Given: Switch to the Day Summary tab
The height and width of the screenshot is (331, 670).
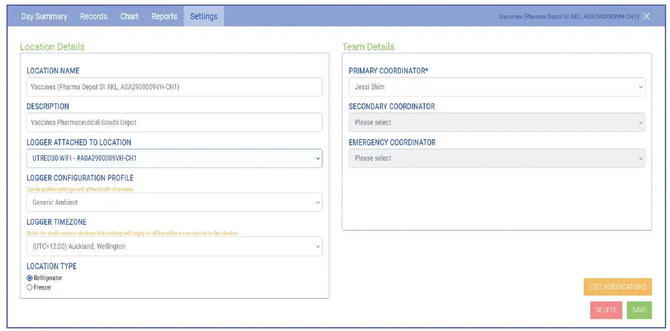Looking at the screenshot, I should tap(44, 17).
